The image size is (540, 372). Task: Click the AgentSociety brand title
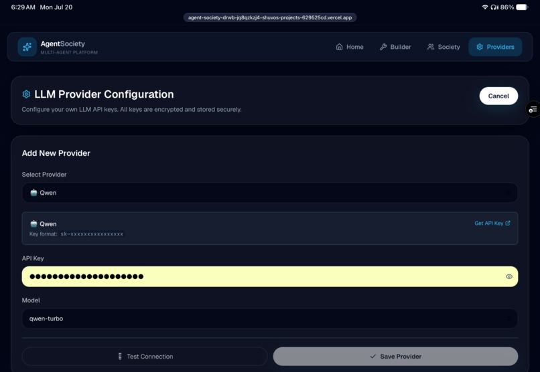63,43
